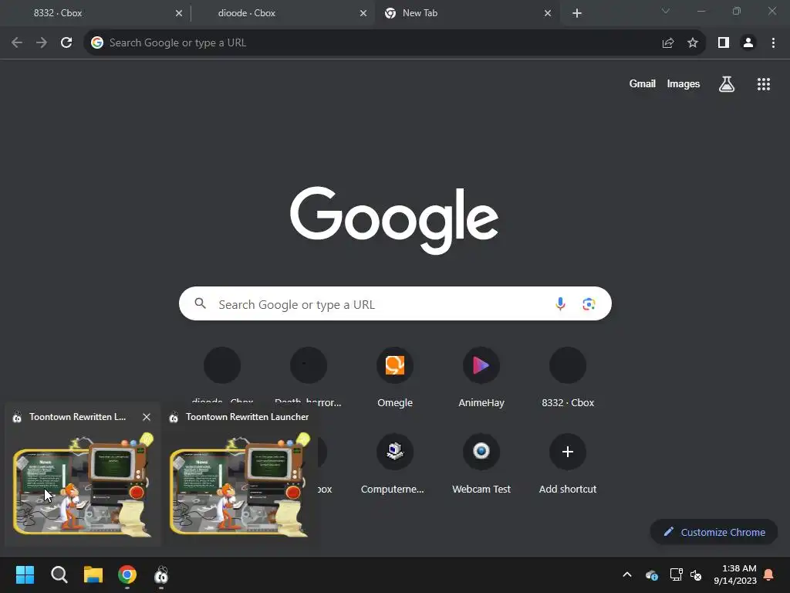The width and height of the screenshot is (790, 593).
Task: Click the Toontown Rewritten taskbar icon
Action: coord(161,574)
